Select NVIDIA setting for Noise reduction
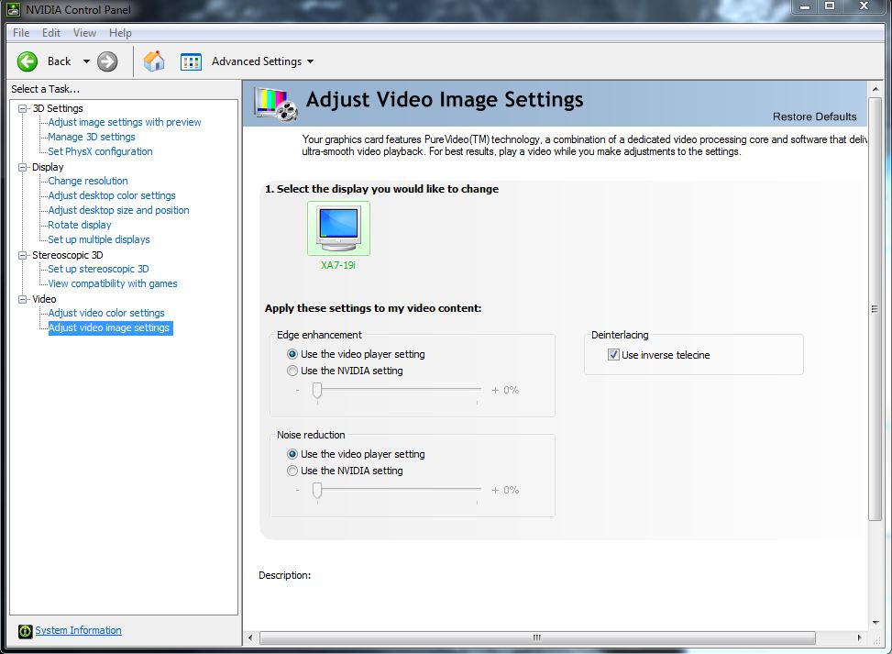The image size is (892, 654). tap(292, 471)
